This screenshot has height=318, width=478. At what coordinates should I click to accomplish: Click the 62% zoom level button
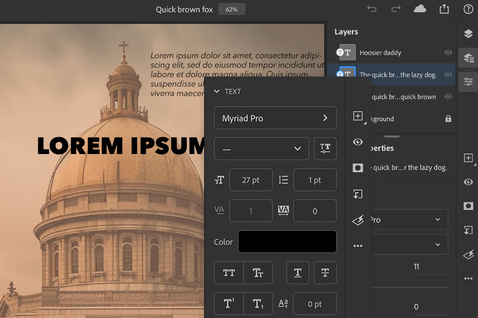232,9
